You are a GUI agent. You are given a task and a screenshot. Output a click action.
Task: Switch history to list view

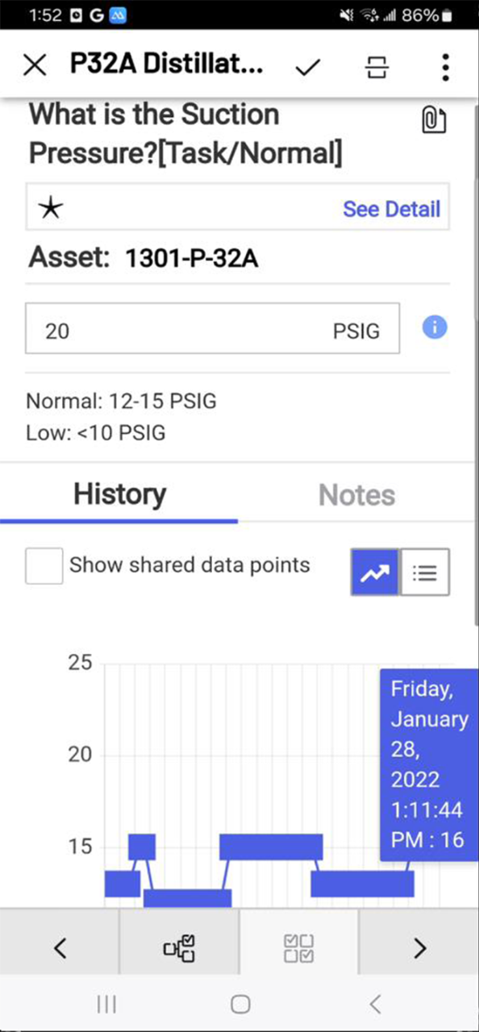[x=425, y=572]
